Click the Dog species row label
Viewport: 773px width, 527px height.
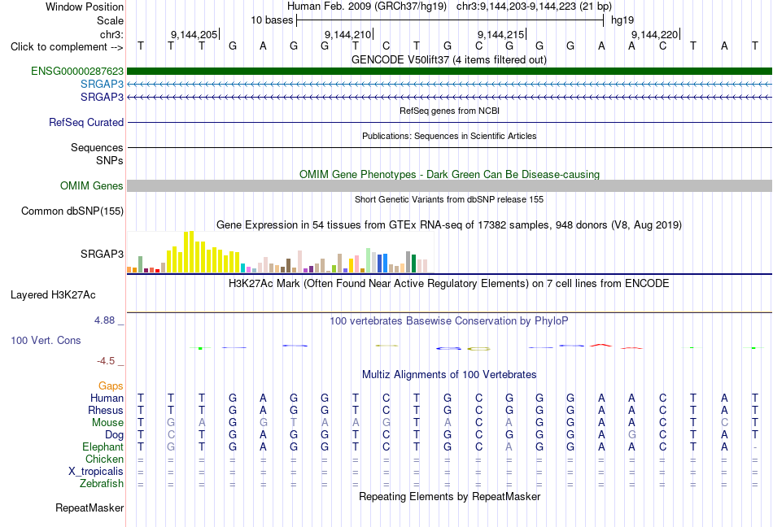pyautogui.click(x=115, y=435)
